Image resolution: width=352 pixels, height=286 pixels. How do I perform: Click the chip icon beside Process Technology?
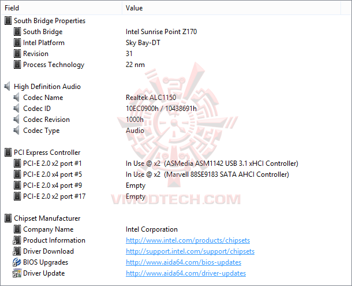point(17,65)
